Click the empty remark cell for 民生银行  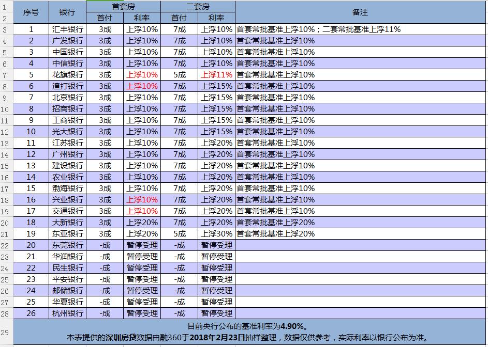(360, 268)
